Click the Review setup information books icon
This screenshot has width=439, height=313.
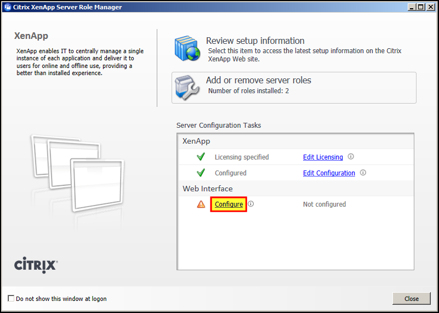coord(187,48)
